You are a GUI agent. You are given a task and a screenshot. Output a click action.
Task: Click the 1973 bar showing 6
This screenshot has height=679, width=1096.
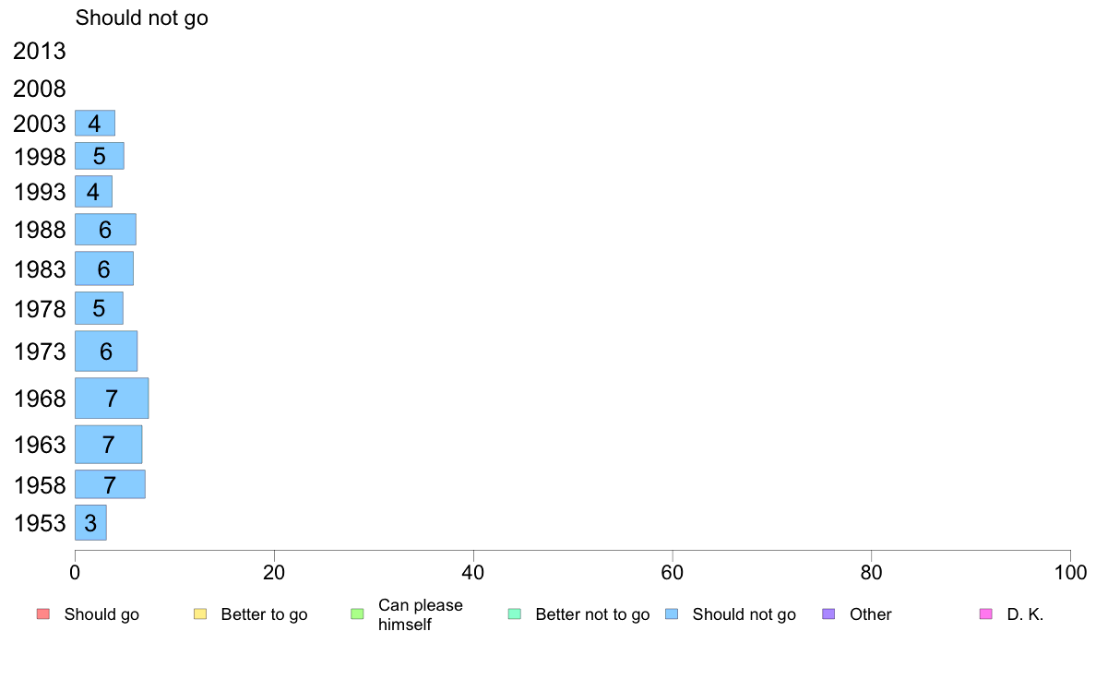(x=106, y=351)
